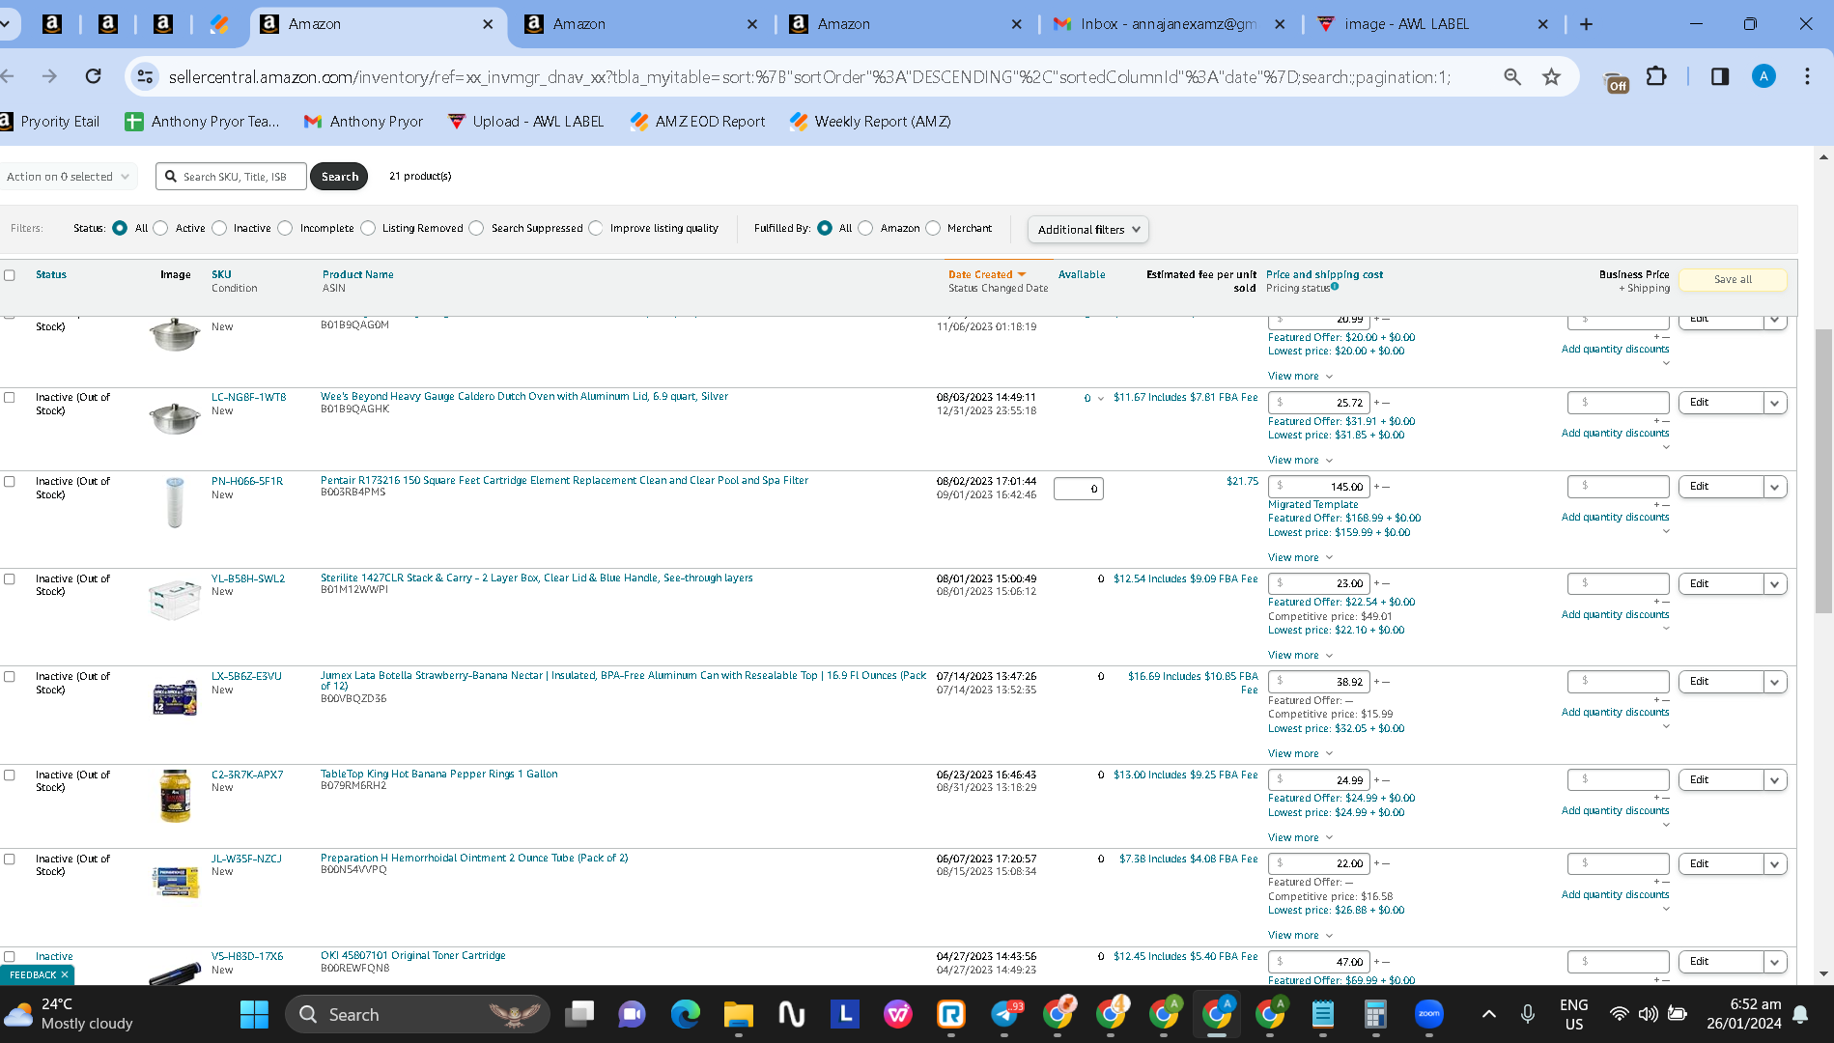
Task: Open the AMZ EOD Report bookmark
Action: point(697,121)
